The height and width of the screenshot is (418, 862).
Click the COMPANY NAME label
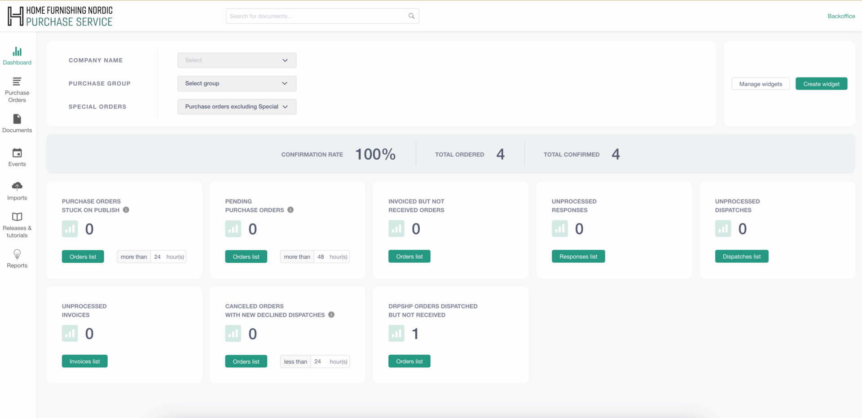(96, 61)
